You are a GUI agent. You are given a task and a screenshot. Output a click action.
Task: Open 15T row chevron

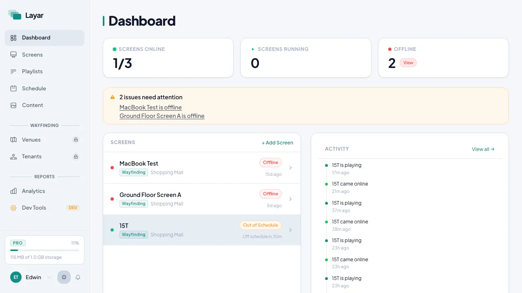tap(290, 230)
